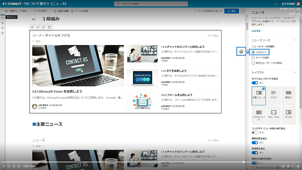Click 元に戻す toolbar button
302x170 pixels.
40,11
